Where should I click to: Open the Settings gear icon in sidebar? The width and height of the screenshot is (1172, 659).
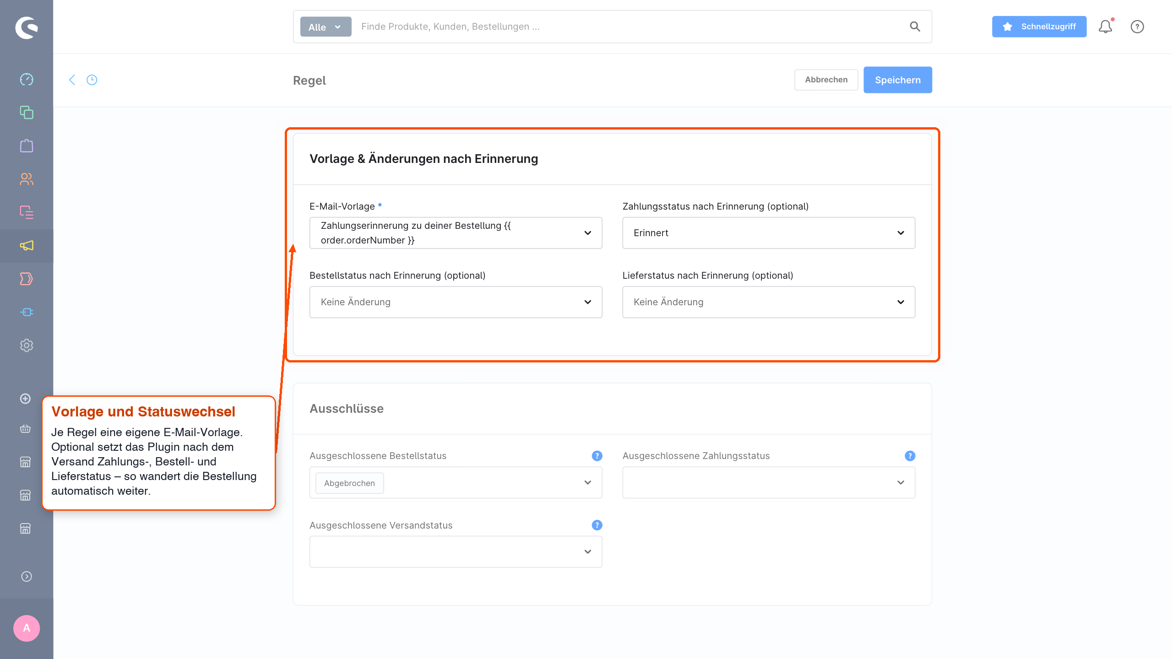click(27, 346)
